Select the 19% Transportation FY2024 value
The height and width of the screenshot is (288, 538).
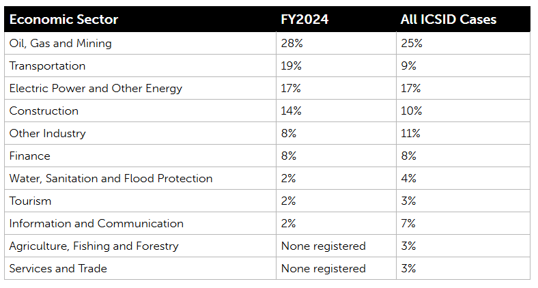click(x=291, y=66)
